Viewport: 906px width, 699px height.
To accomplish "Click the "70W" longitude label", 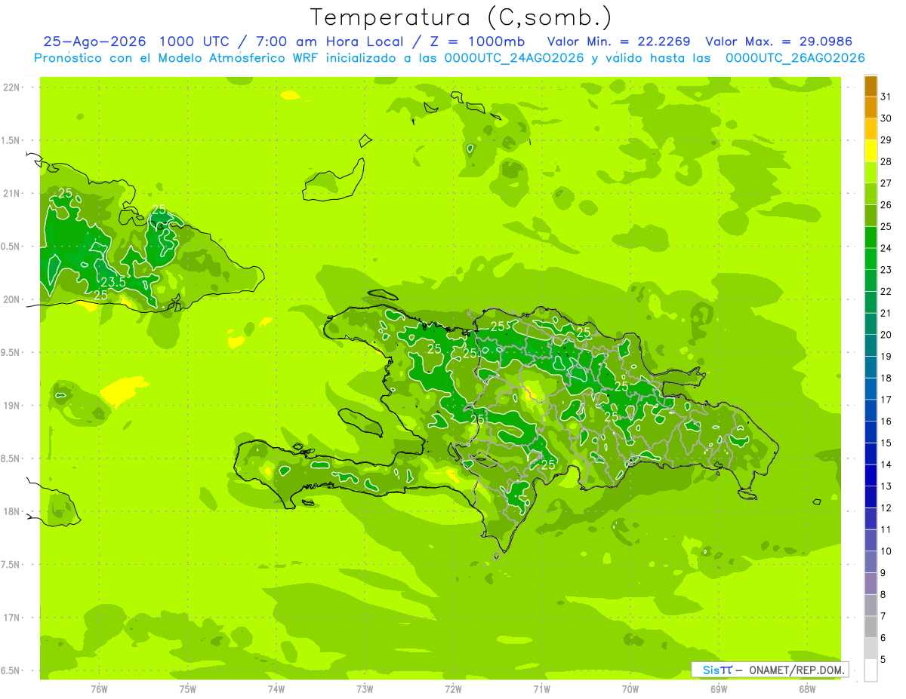I will click(x=630, y=688).
